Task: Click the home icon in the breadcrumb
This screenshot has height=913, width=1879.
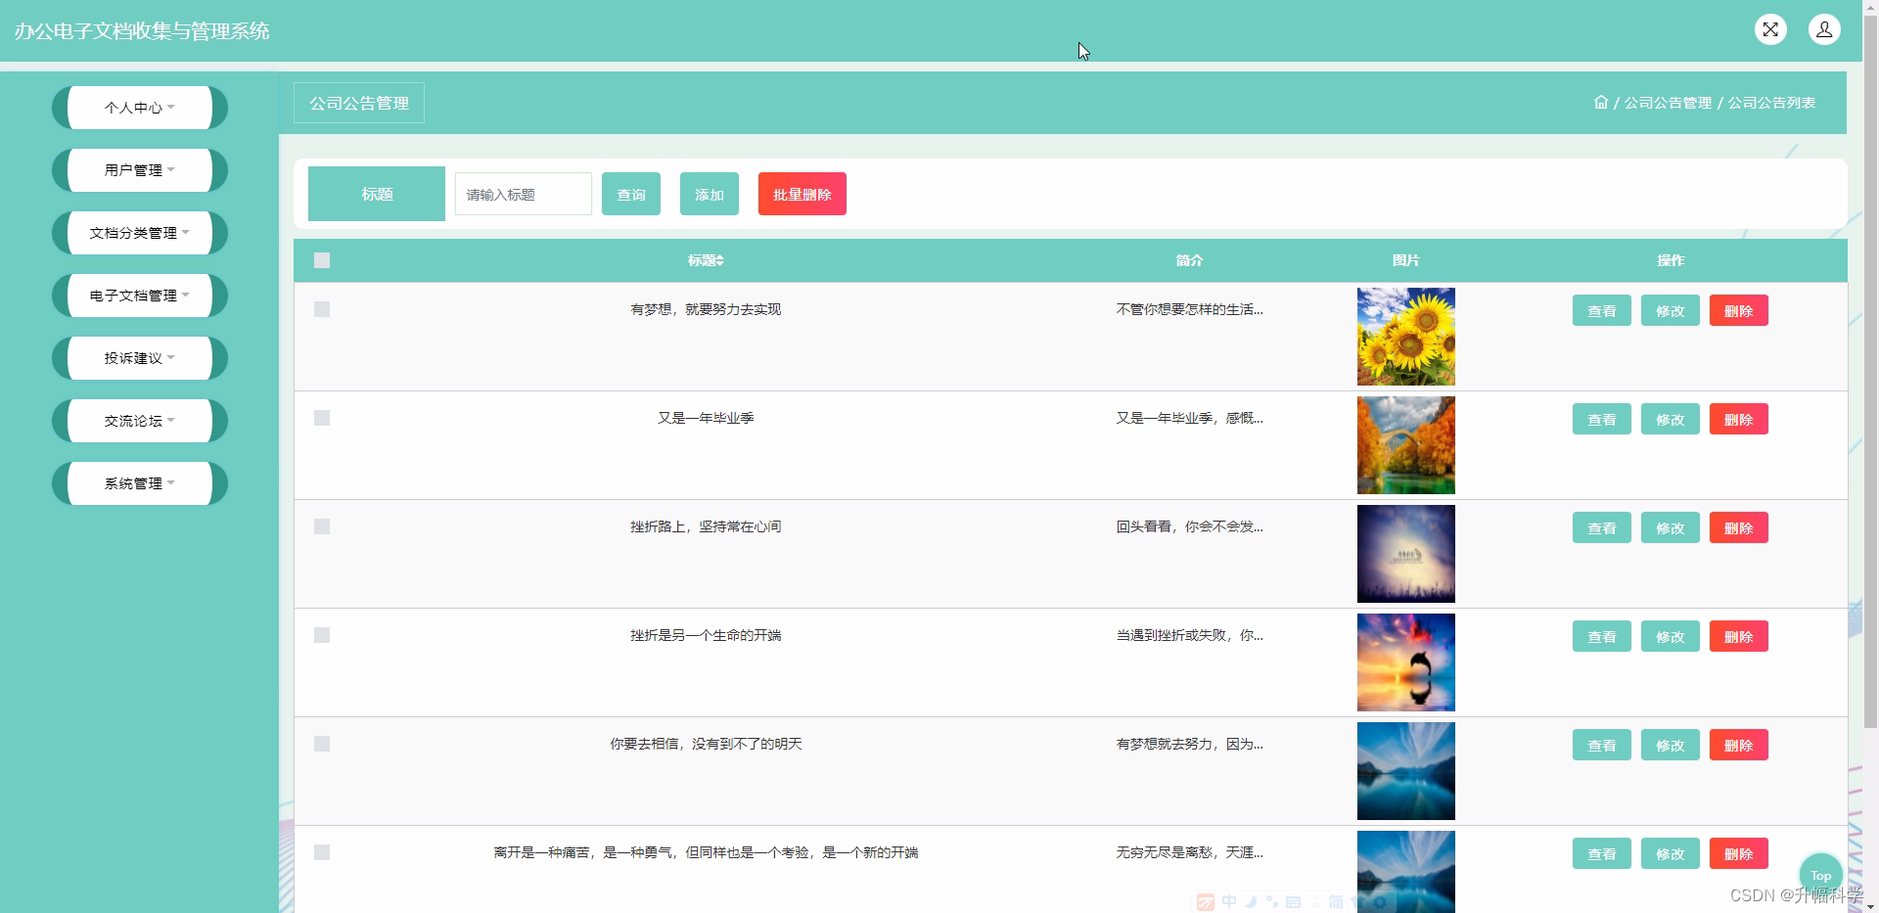Action: pos(1600,102)
